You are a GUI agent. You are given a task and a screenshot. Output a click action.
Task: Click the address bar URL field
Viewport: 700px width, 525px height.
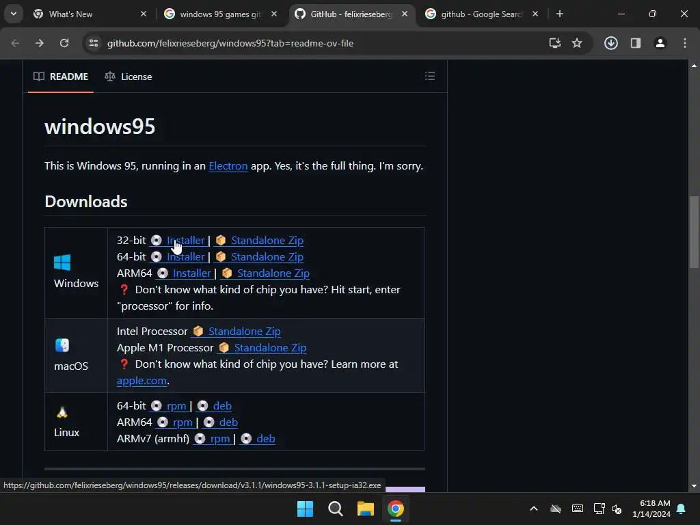click(230, 43)
